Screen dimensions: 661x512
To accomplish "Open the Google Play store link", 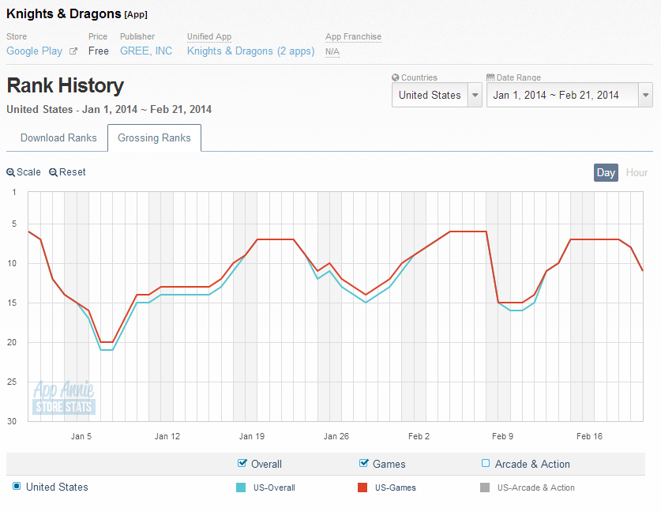I will 34,51.
